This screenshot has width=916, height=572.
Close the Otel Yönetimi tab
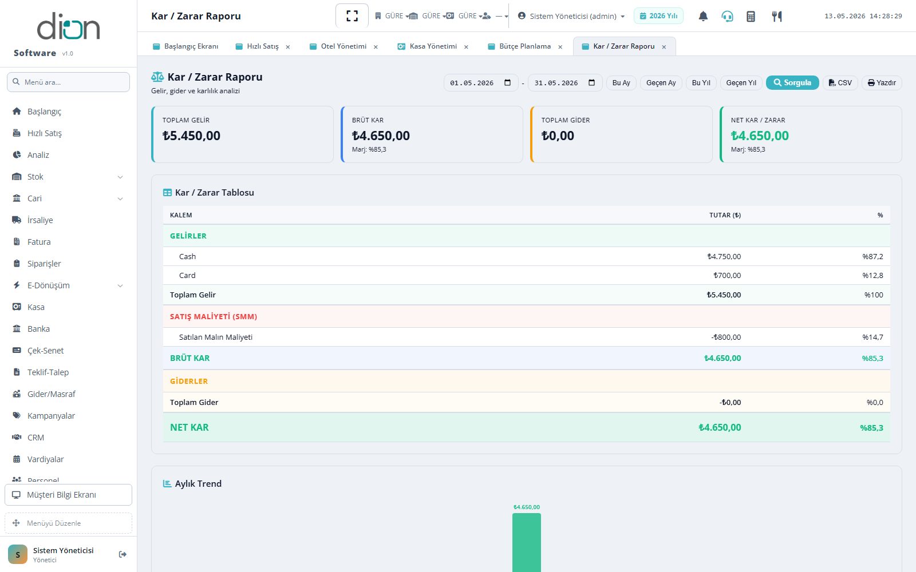click(376, 47)
